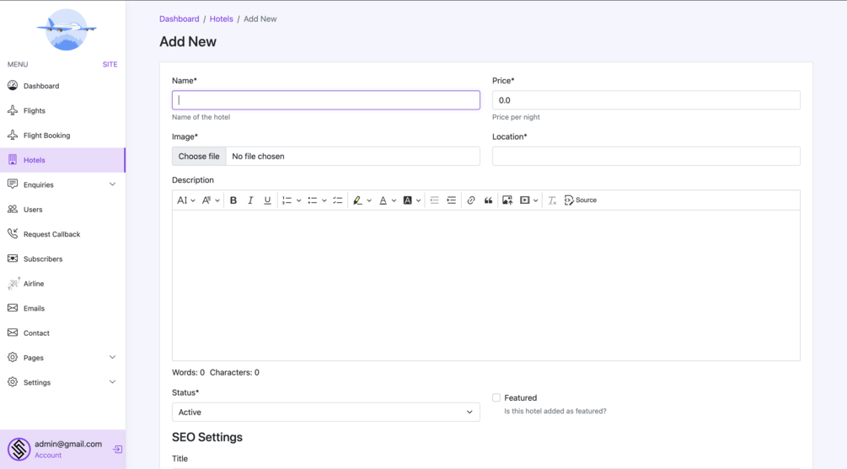Click the logout icon beside admin account
This screenshot has height=469, width=847.
[x=117, y=450]
